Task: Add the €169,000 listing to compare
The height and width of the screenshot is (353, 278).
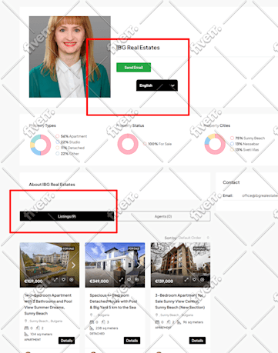Action: tap(72, 280)
